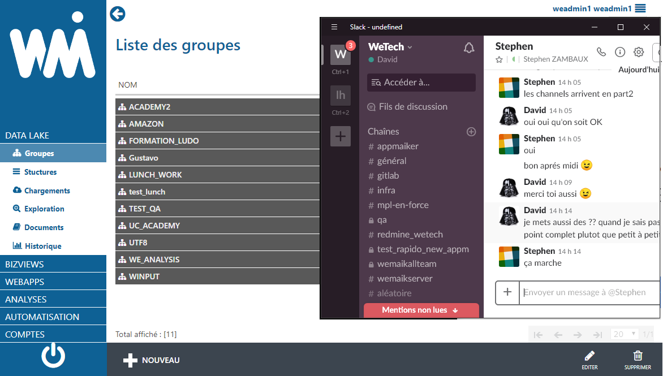The width and height of the screenshot is (663, 376).
Task: Open Slack conversation settings gear
Action: [639, 52]
